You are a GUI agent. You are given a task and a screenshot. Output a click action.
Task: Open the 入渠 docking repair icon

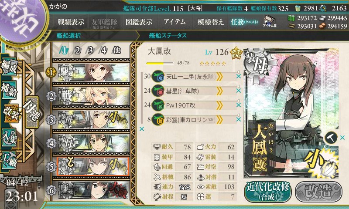pos(9,138)
